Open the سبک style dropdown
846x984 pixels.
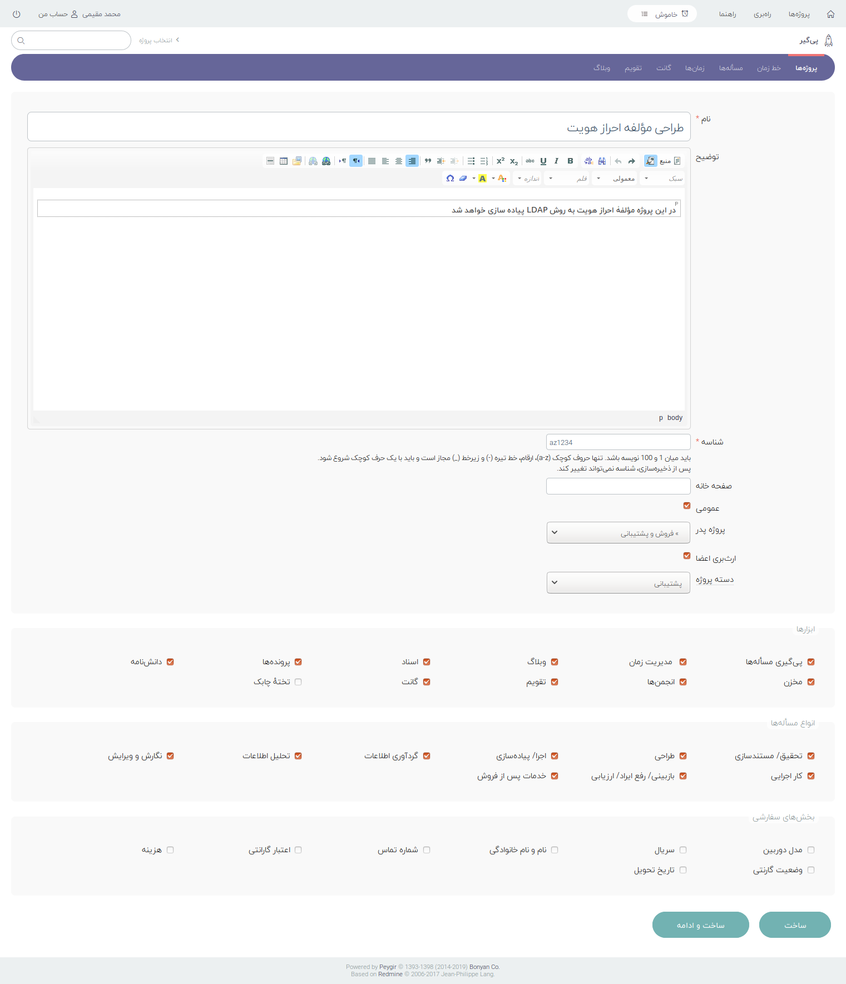pos(662,178)
